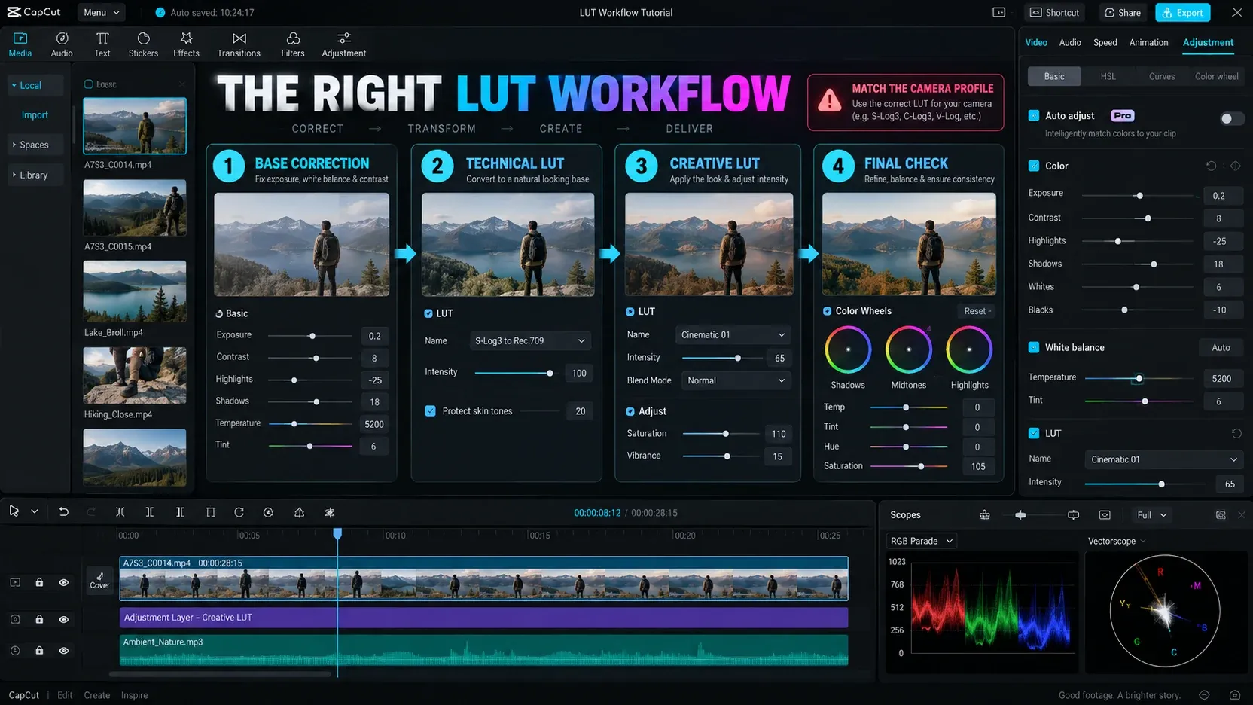The width and height of the screenshot is (1253, 705).
Task: Click the redo arrow in timeline toolbar
Action: click(x=91, y=512)
